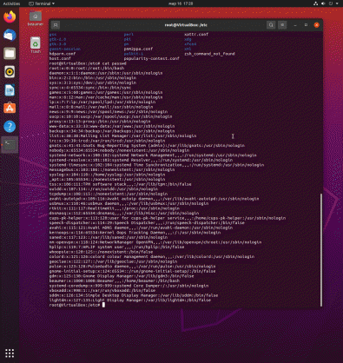The height and width of the screenshot is (363, 343).
Task: Click popularity-contest.conf in the listing
Action: (152, 58)
